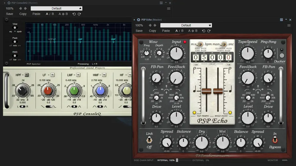
Task: Open the Default preset dropdown in PSP ConsoleQ
Action: click(57, 9)
